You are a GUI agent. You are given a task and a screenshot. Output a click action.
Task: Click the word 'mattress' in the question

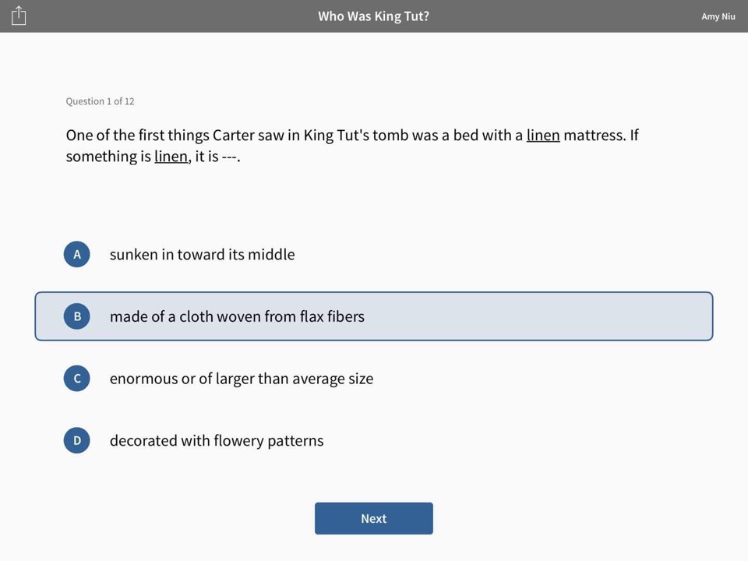(x=594, y=135)
